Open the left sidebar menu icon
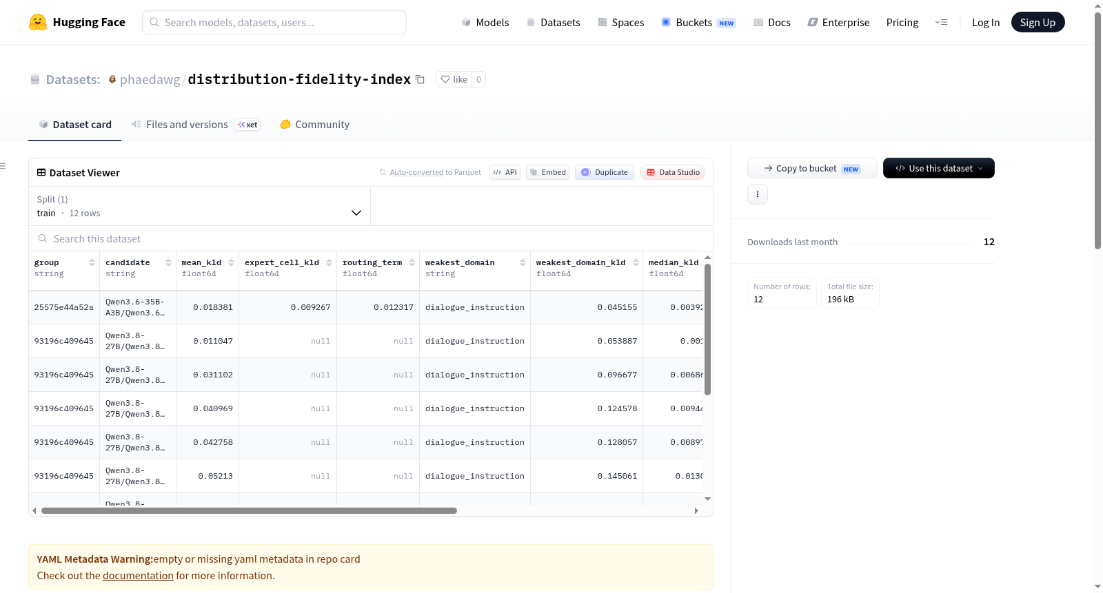This screenshot has height=593, width=1103. click(3, 166)
